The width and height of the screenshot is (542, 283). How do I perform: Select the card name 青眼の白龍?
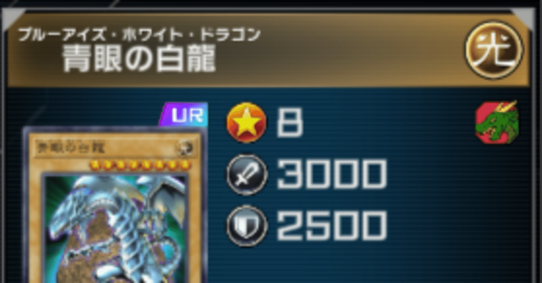[140, 58]
